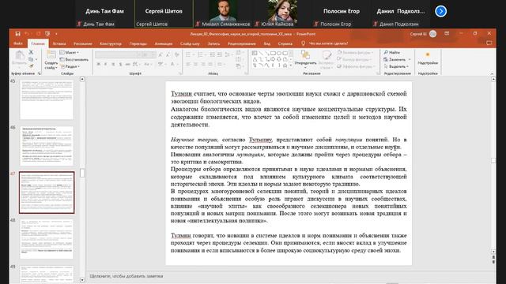Undo the last action
This screenshot has height=284, width=506.
coord(28,34)
